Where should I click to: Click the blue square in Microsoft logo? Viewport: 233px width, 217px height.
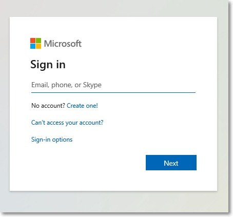pos(33,46)
